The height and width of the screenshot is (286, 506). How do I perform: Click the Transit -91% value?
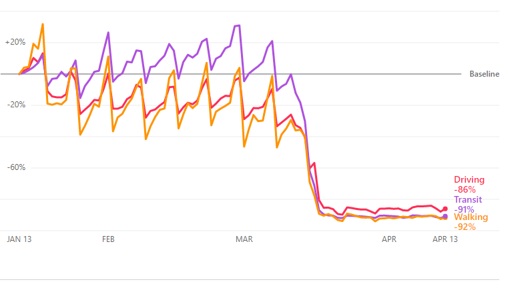(x=464, y=209)
